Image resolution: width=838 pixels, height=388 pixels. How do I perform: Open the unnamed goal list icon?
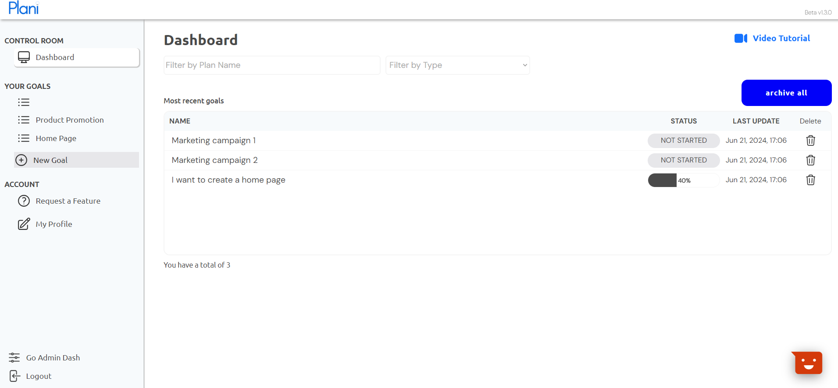(x=24, y=102)
